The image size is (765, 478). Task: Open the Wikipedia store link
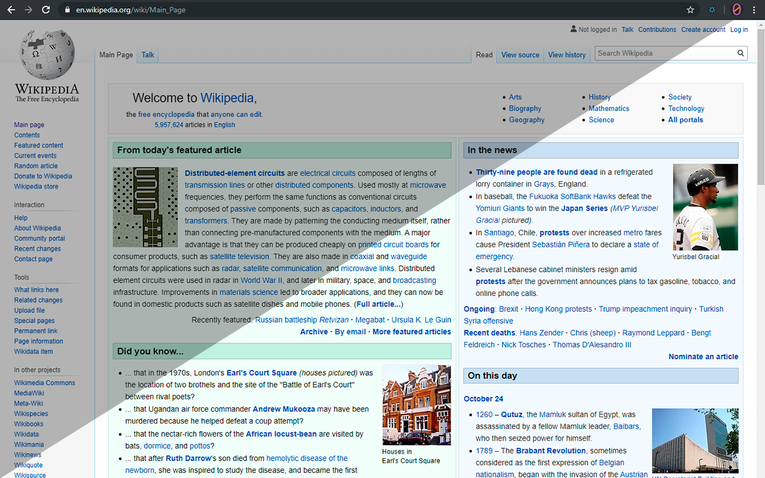(36, 186)
